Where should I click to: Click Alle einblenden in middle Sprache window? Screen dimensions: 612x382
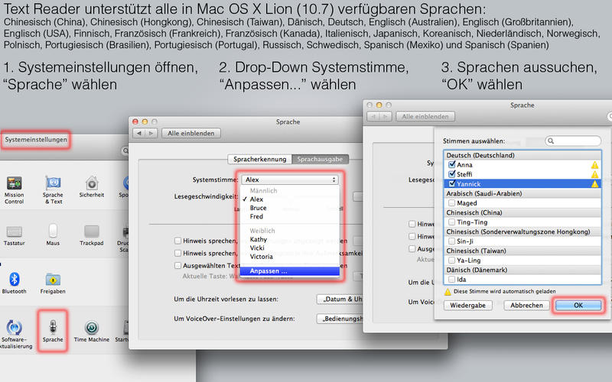click(x=190, y=133)
